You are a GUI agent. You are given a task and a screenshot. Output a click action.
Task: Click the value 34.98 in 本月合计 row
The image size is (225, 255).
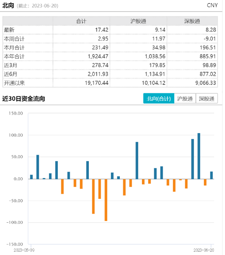tap(159, 47)
